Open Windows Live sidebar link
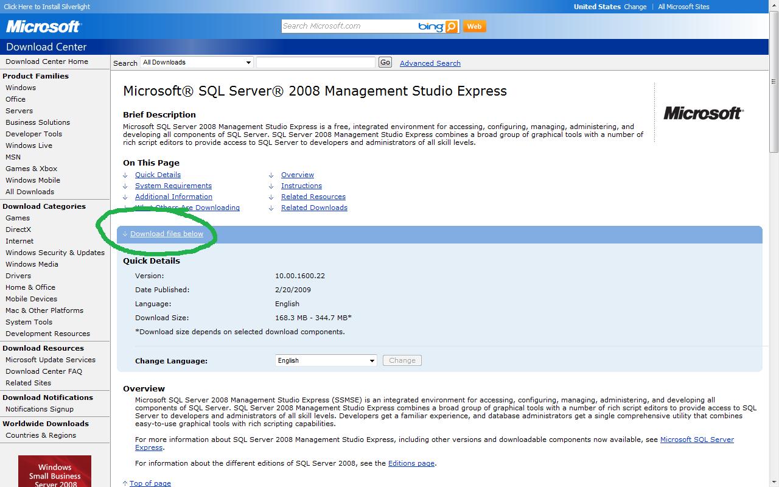This screenshot has width=779, height=487. [29, 145]
